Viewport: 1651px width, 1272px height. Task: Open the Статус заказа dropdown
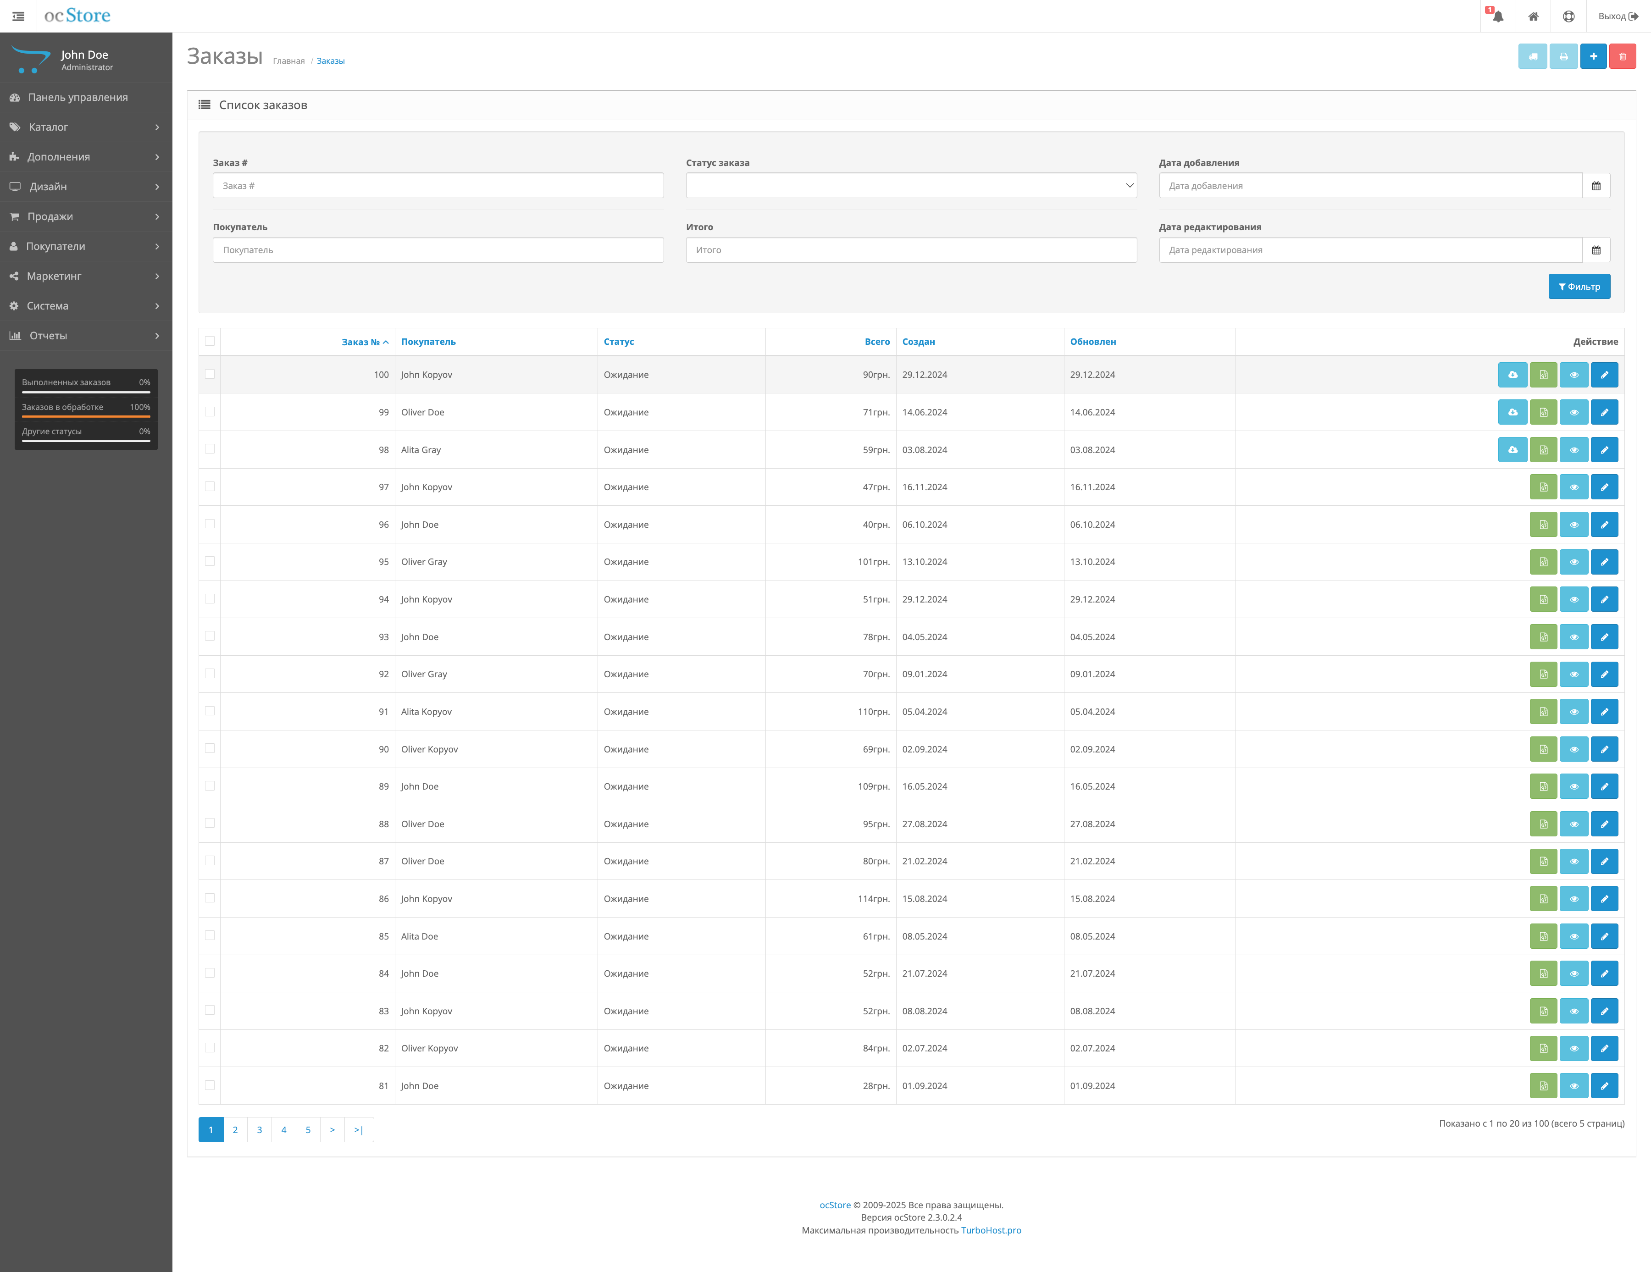point(911,186)
